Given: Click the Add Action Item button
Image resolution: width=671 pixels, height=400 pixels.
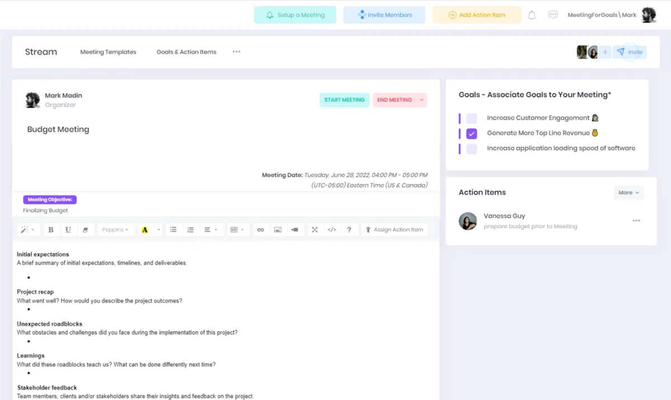Looking at the screenshot, I should click(477, 15).
